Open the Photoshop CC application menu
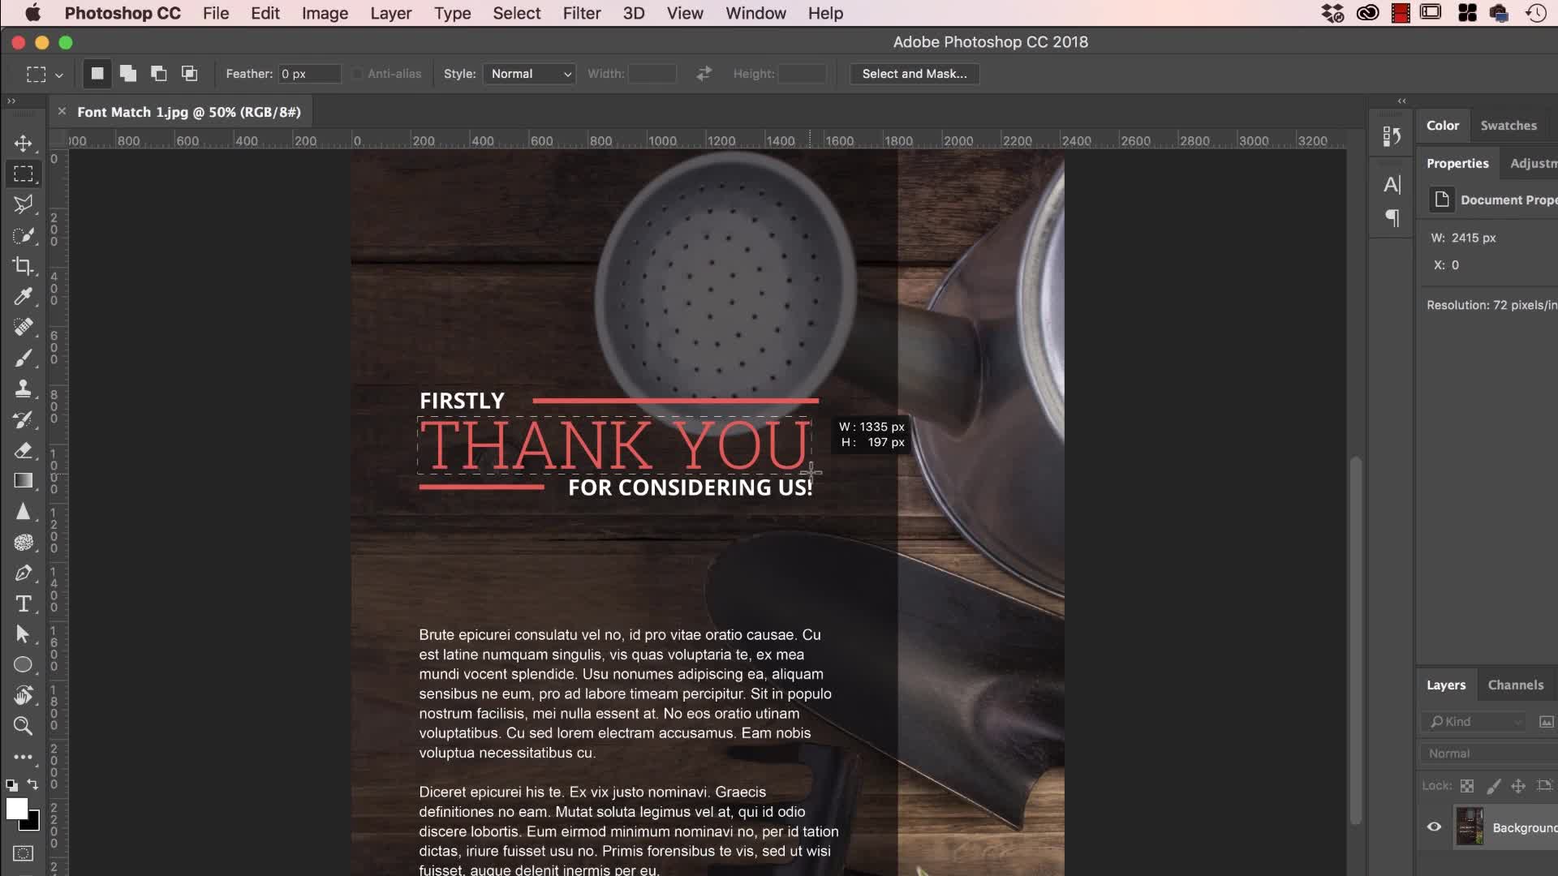This screenshot has width=1558, height=876. (123, 13)
